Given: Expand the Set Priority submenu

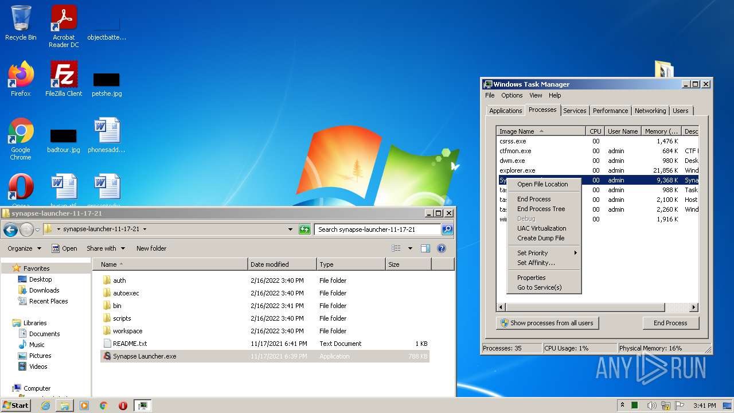Looking at the screenshot, I should [544, 253].
